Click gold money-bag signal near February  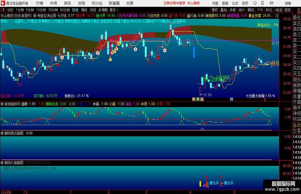[110, 59]
